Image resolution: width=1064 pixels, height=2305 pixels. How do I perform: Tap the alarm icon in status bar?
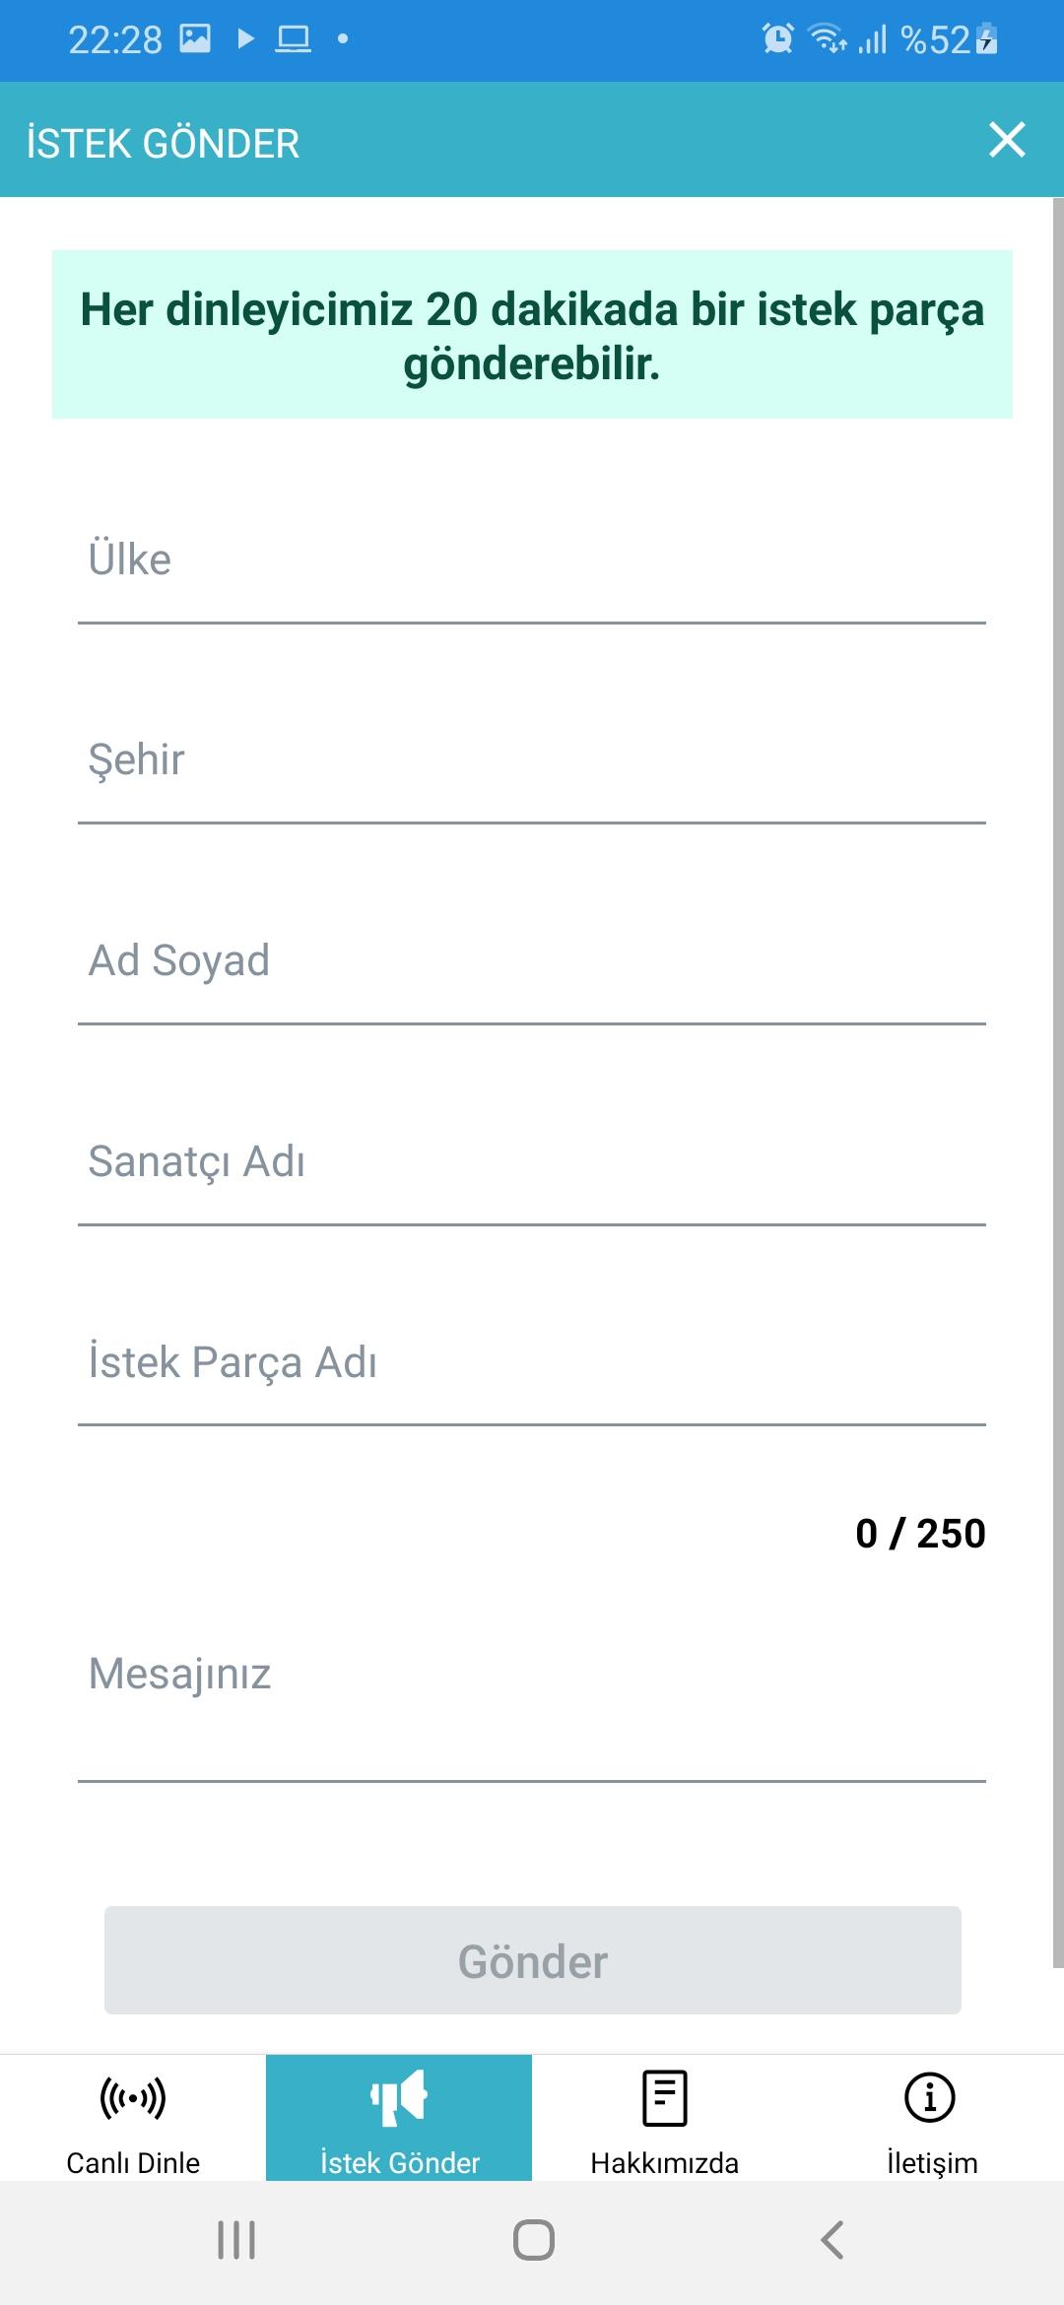(777, 38)
